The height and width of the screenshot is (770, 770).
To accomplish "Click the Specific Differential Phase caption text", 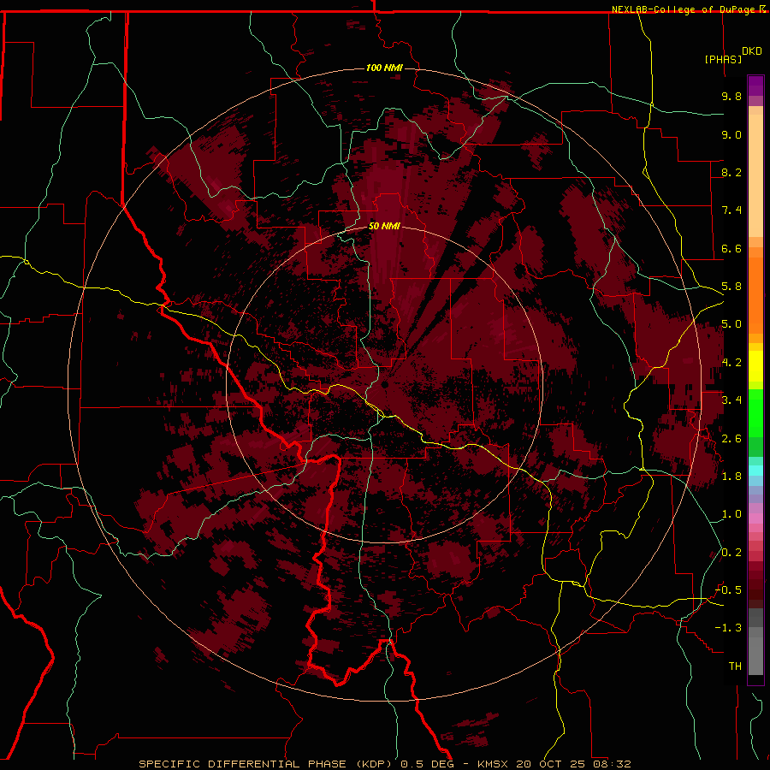I will [384, 764].
